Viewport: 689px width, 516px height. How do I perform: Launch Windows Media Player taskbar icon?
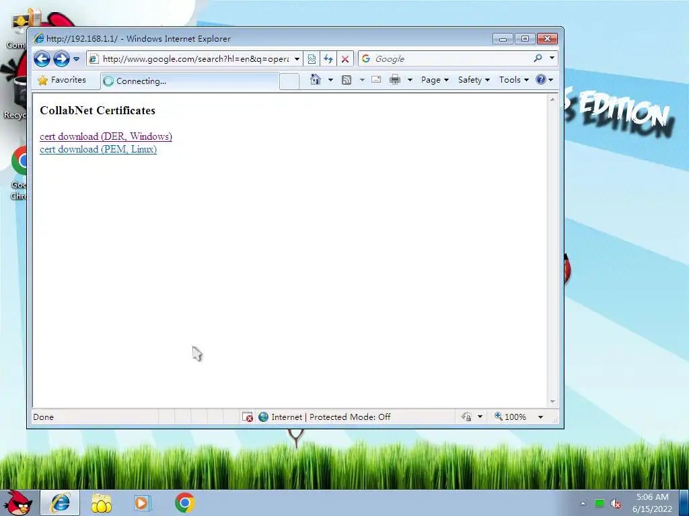[x=143, y=503]
